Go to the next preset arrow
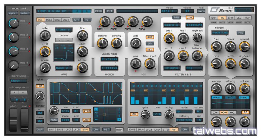Viewport: 261px width, 140px height. coord(87,11)
